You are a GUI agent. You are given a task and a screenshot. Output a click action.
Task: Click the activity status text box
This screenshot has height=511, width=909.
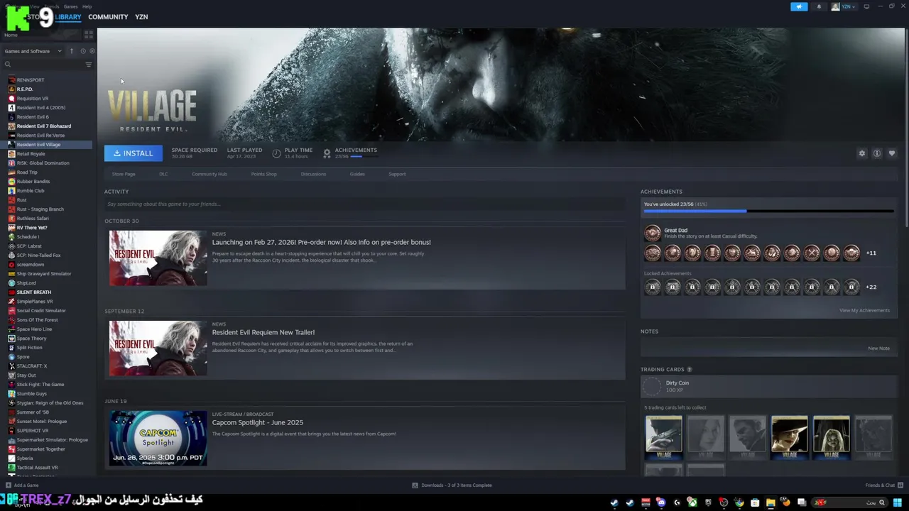pyautogui.click(x=365, y=204)
